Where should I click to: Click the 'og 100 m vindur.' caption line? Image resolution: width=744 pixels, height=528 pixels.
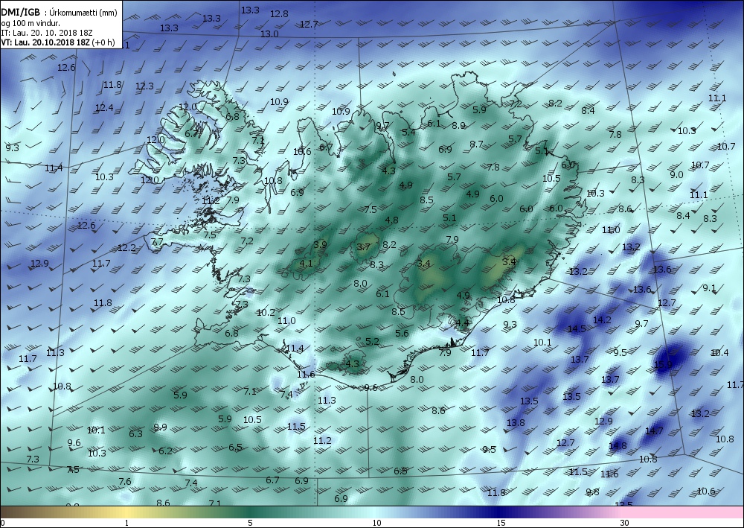click(x=31, y=23)
